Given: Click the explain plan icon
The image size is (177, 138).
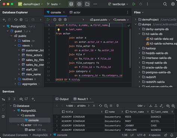Looking at the screenshot, I should (60, 20).
